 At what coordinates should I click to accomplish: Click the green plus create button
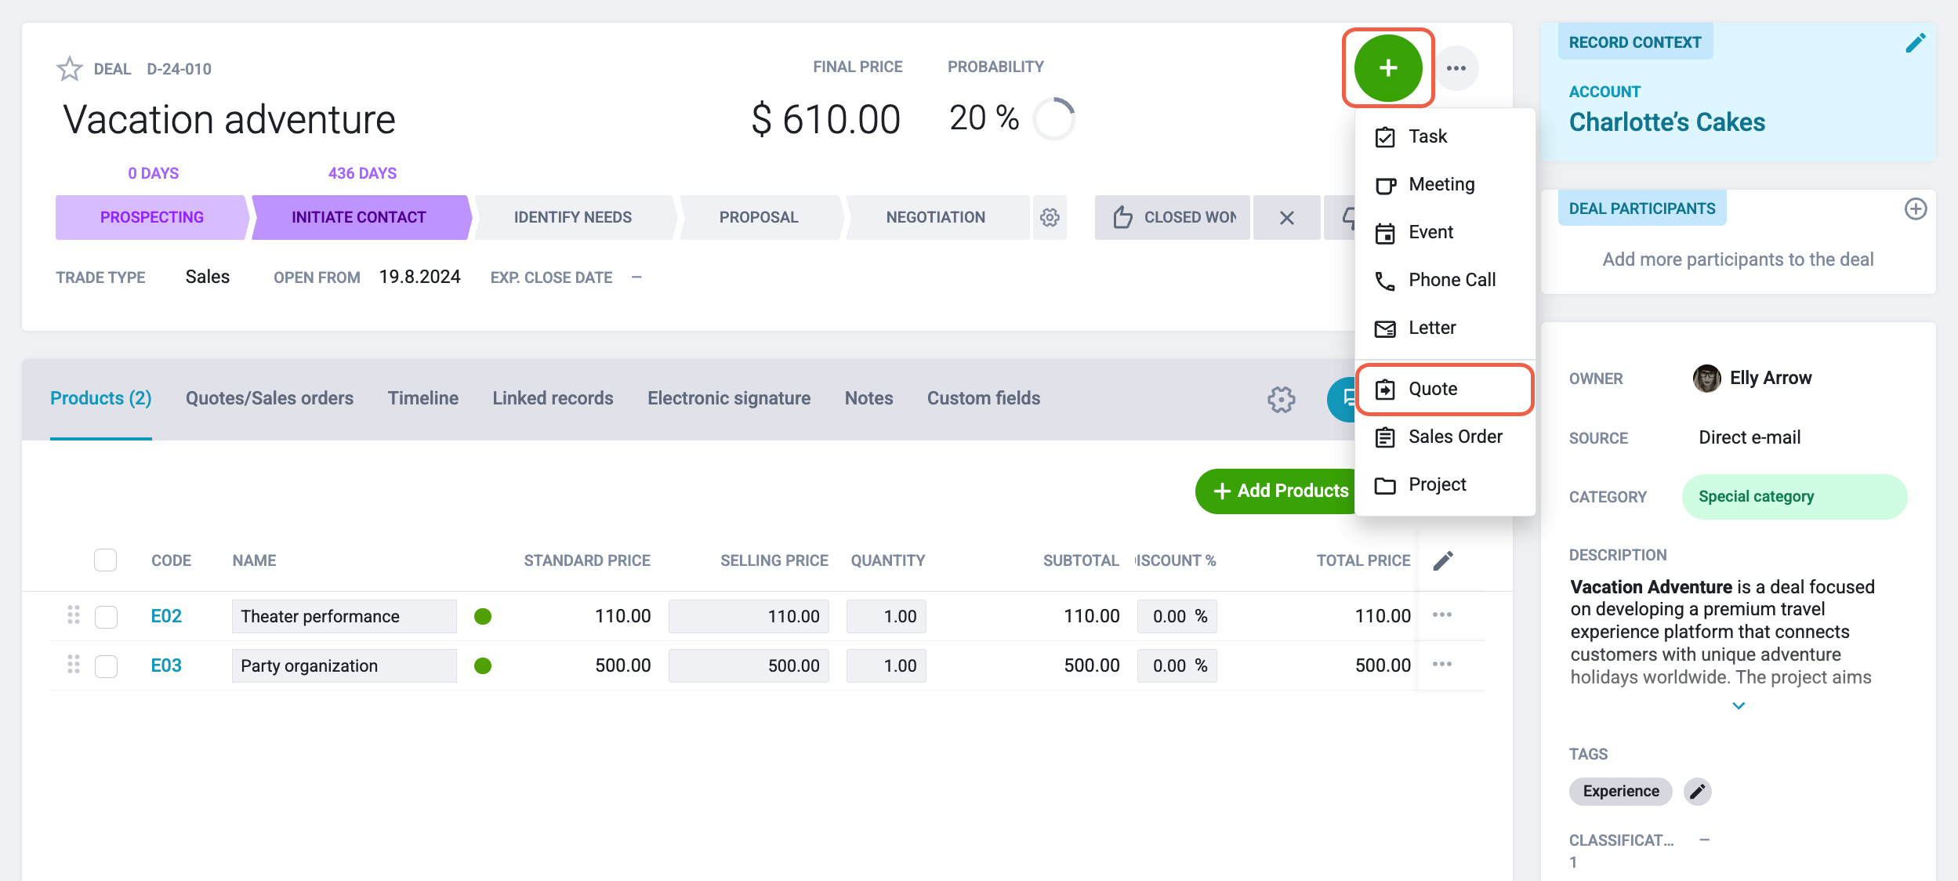1387,68
